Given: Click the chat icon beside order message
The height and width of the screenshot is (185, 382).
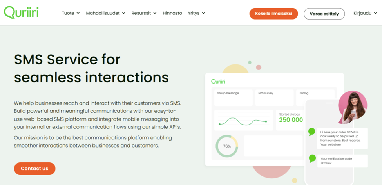Looking at the screenshot, I should (312, 132).
